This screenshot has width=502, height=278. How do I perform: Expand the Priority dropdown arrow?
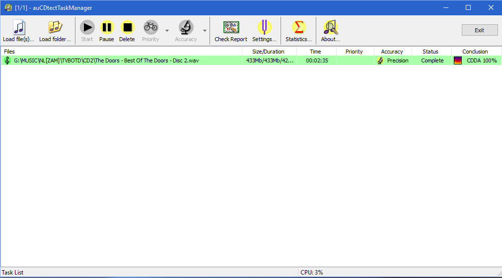[x=167, y=31]
